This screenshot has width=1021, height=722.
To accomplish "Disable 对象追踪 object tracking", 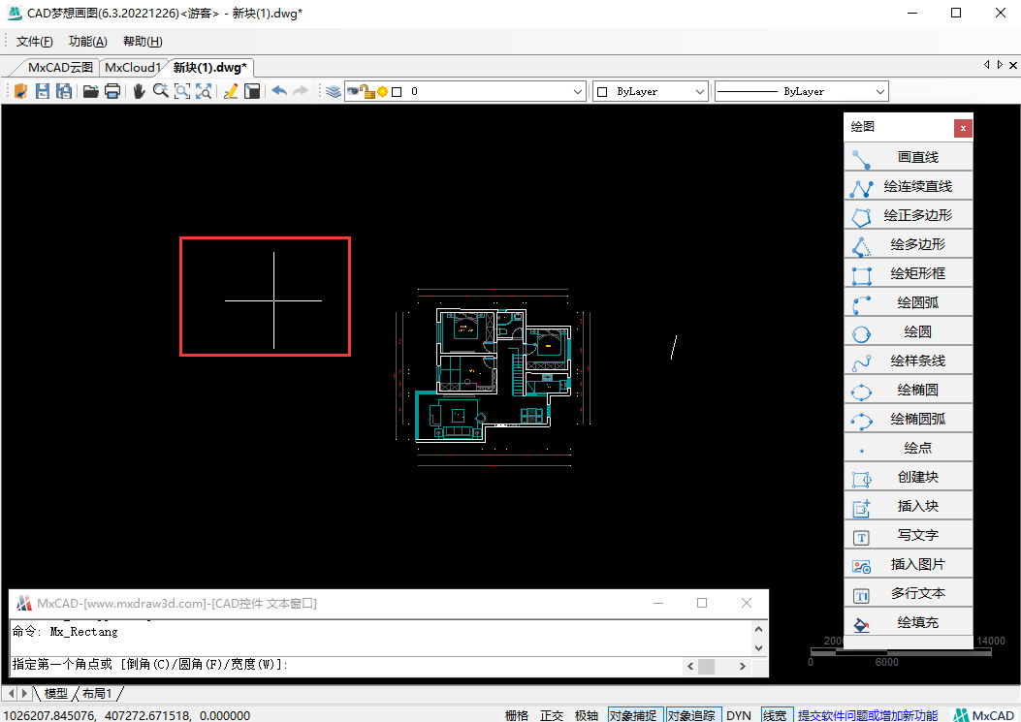I will (693, 715).
